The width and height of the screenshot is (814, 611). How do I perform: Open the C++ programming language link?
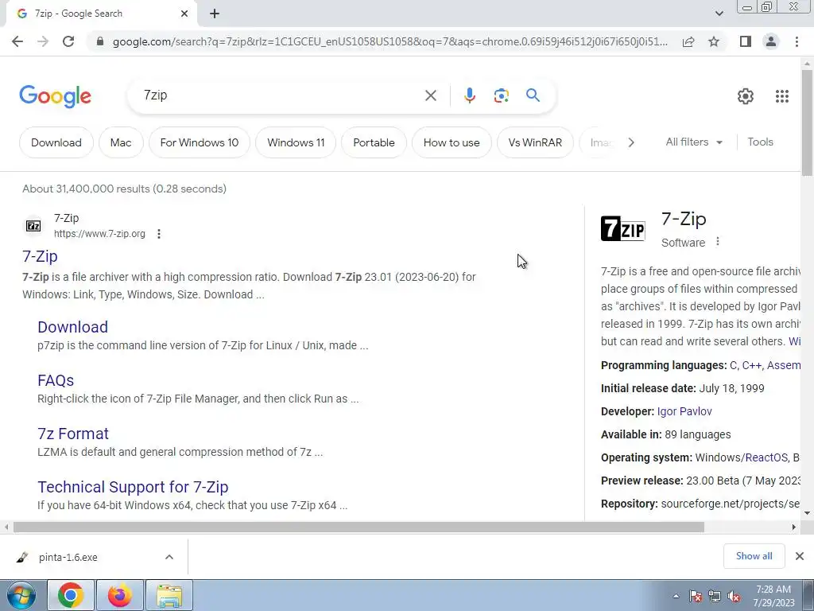click(752, 365)
